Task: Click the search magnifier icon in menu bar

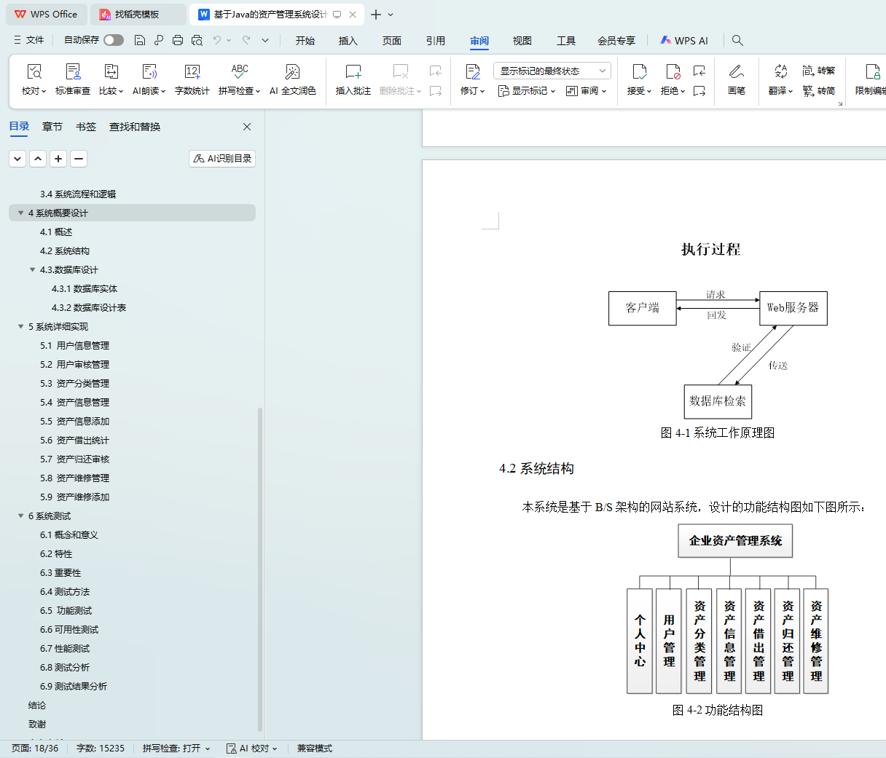Action: 737,41
